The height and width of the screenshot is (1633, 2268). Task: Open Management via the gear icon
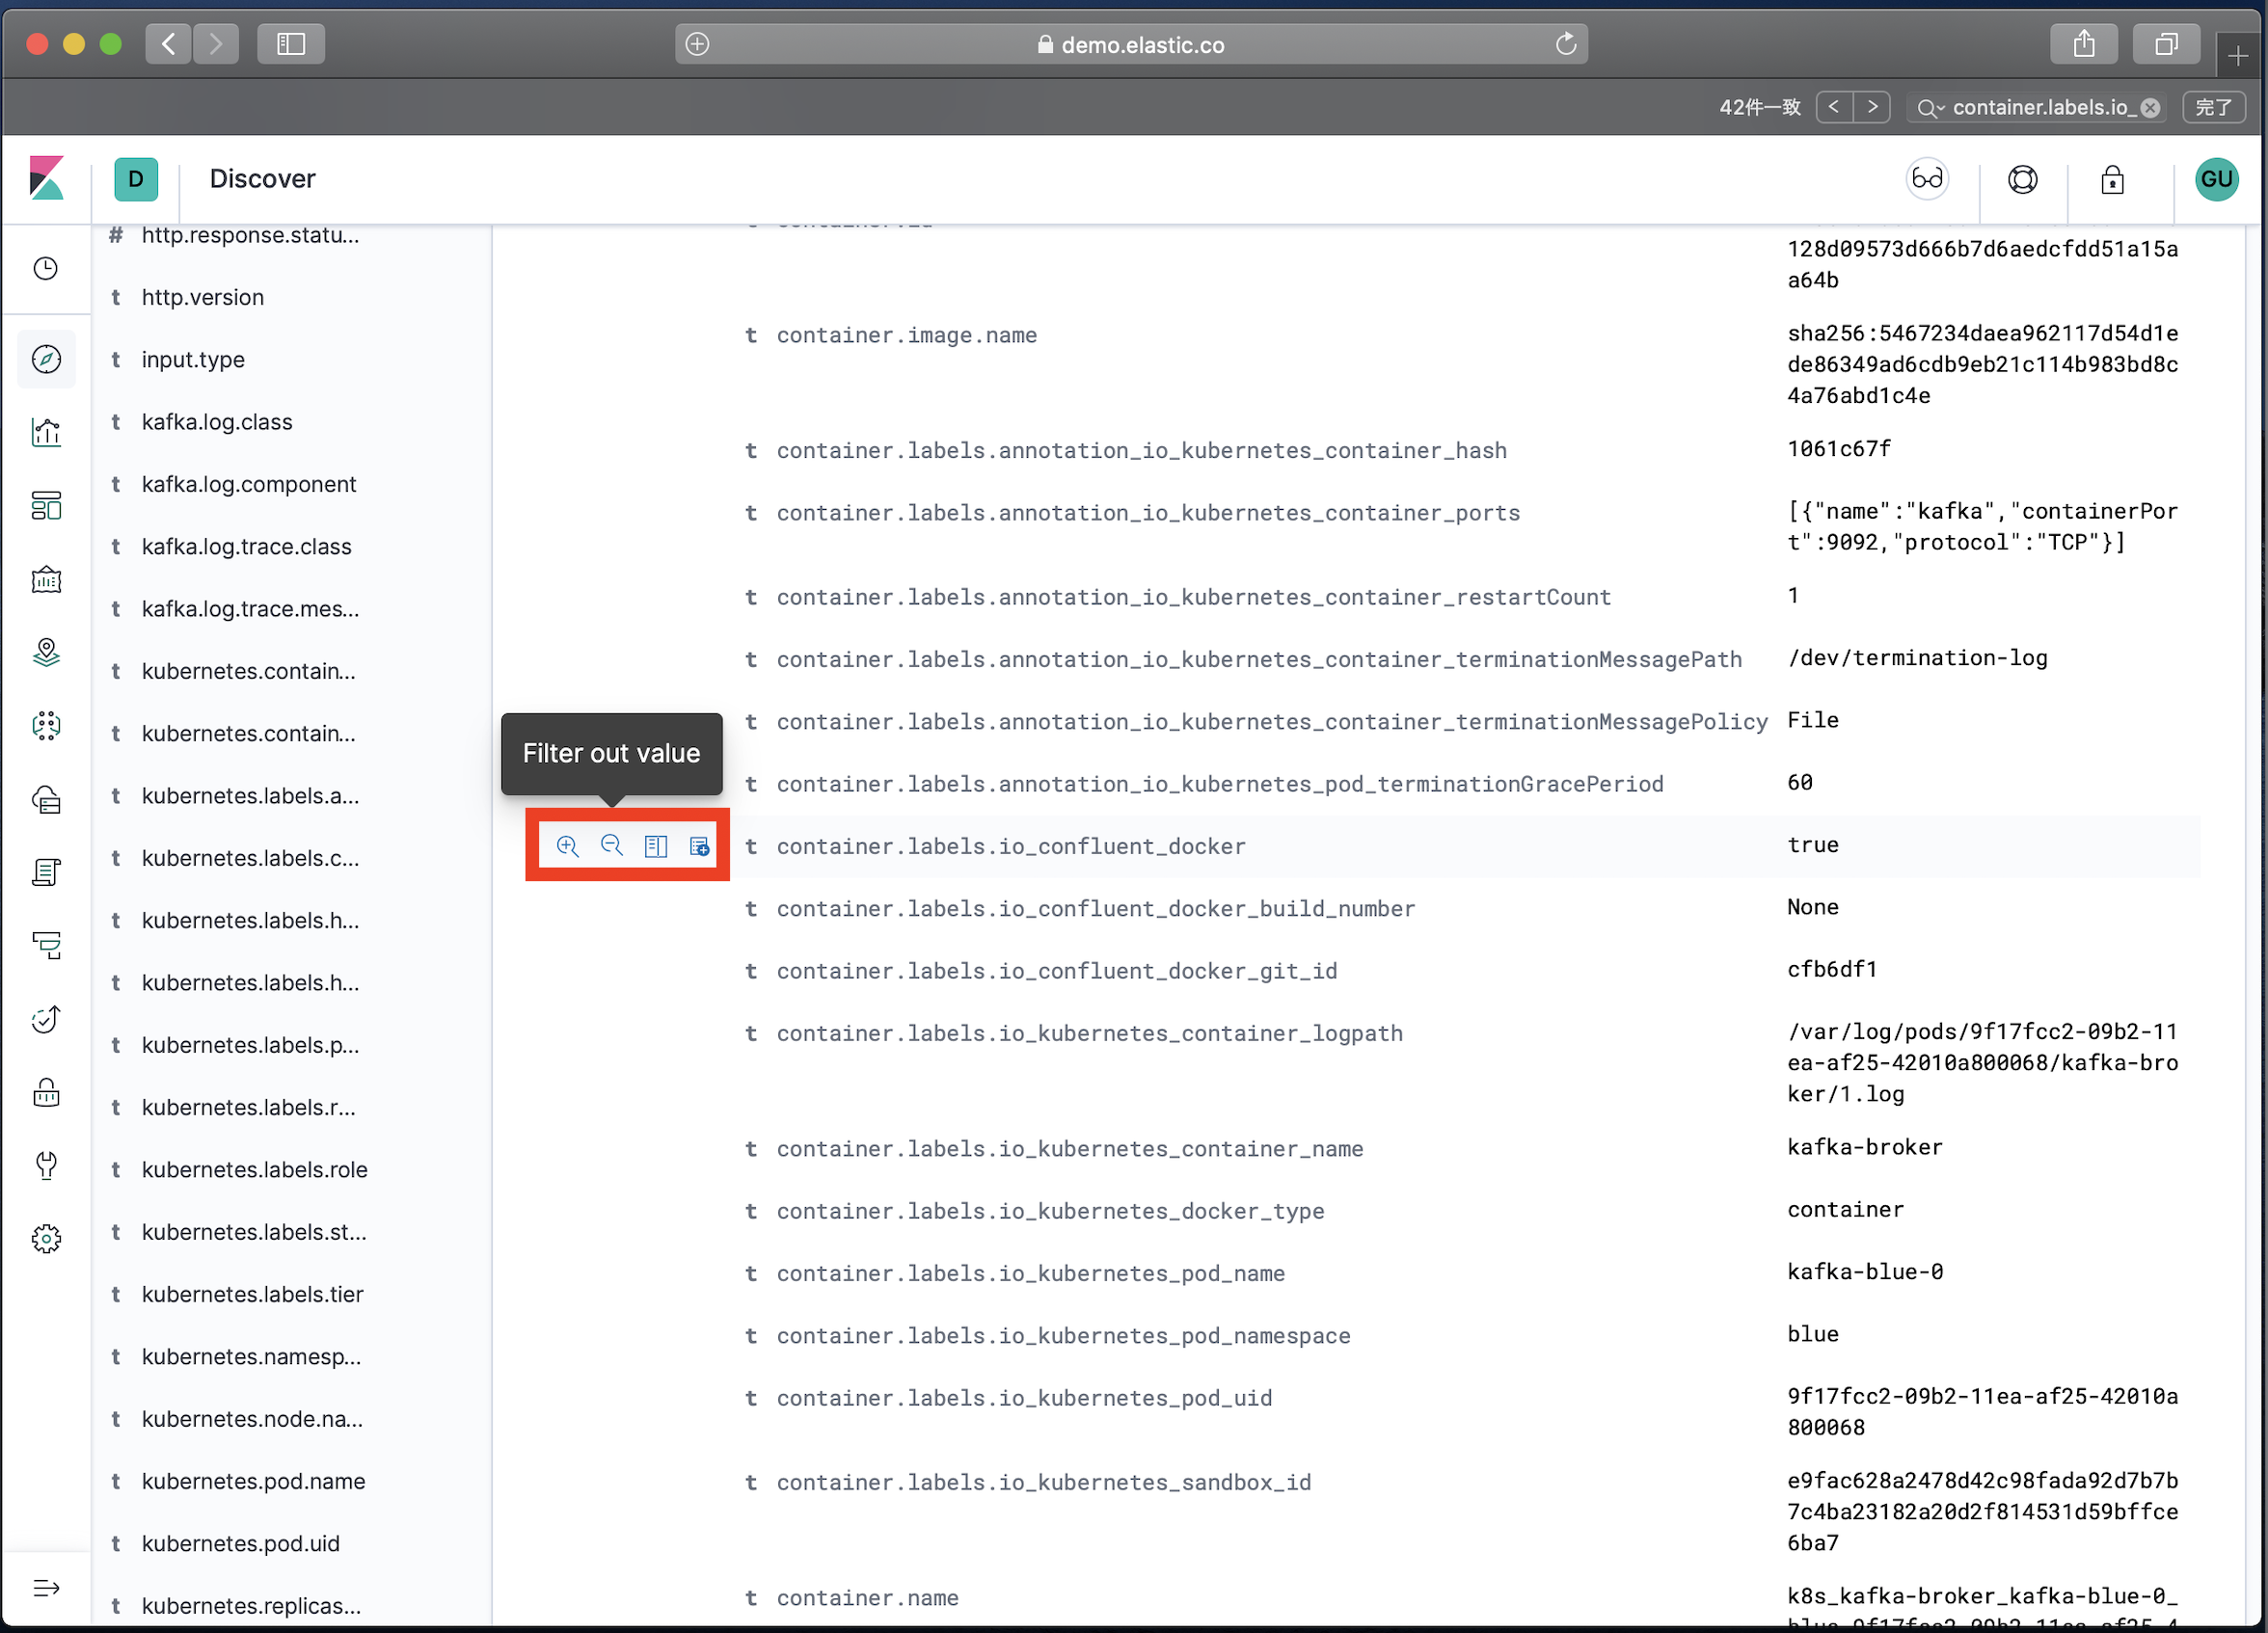coord(46,1240)
